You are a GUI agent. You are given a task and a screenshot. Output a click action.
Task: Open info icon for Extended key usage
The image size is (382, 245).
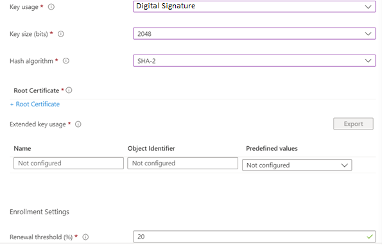78,124
